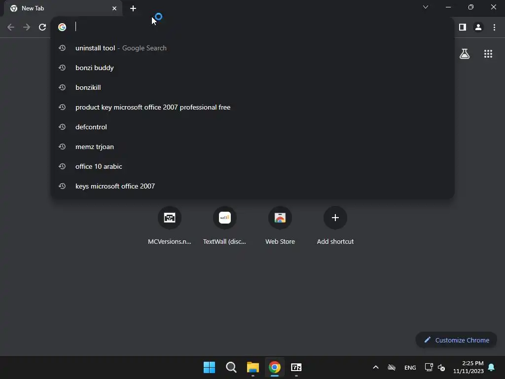The image size is (505, 379).
Task: Open the profile avatar menu
Action: tap(478, 28)
